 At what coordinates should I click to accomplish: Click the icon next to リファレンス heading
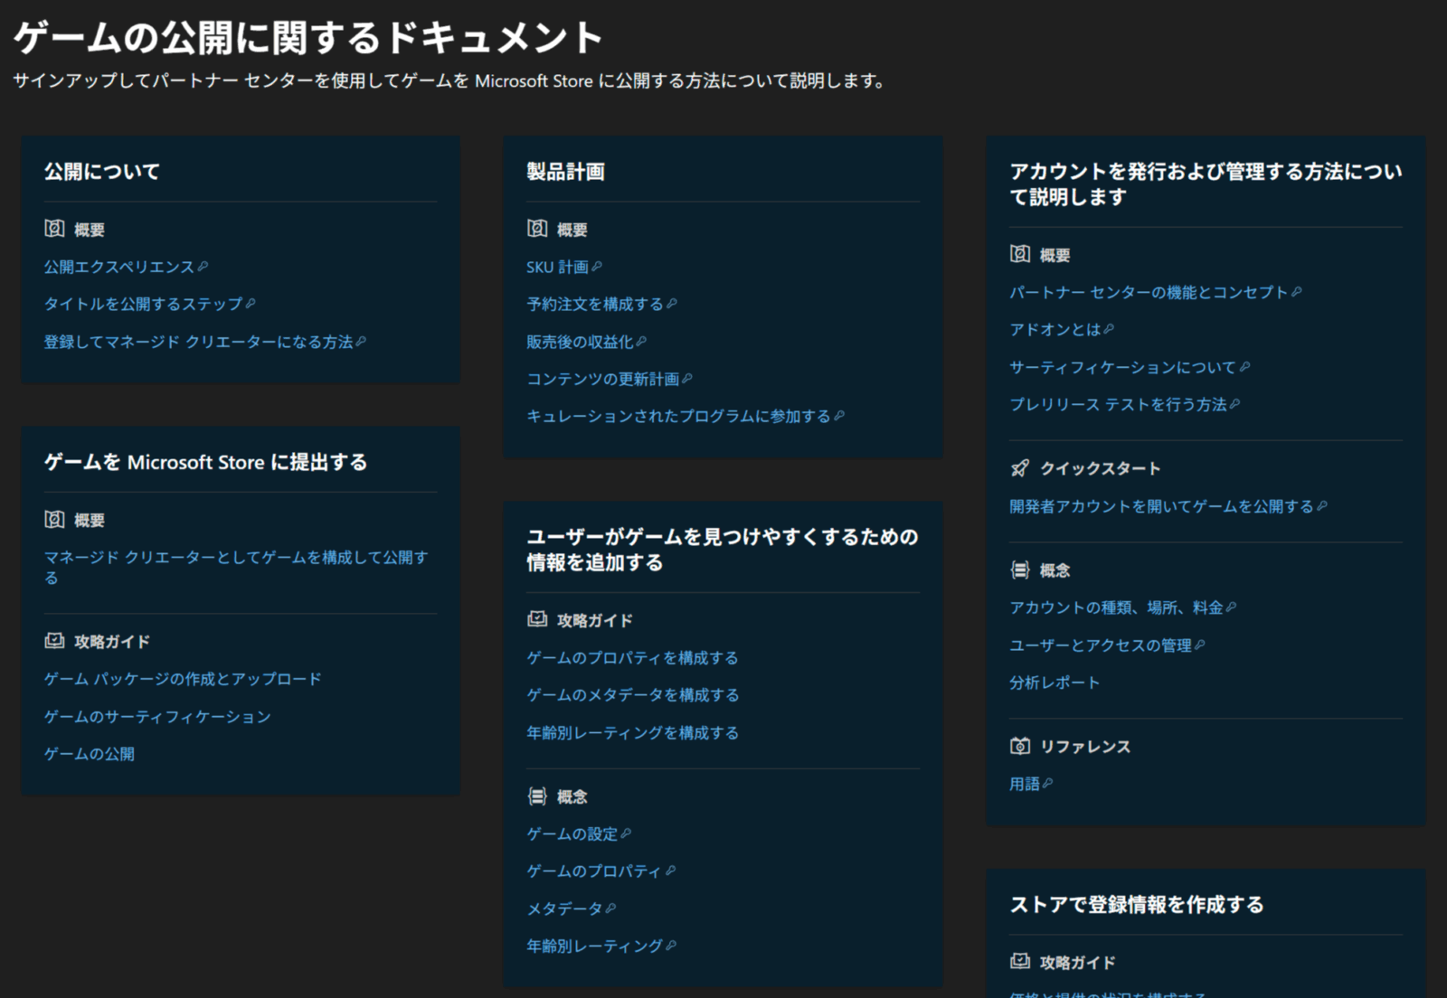1019,746
